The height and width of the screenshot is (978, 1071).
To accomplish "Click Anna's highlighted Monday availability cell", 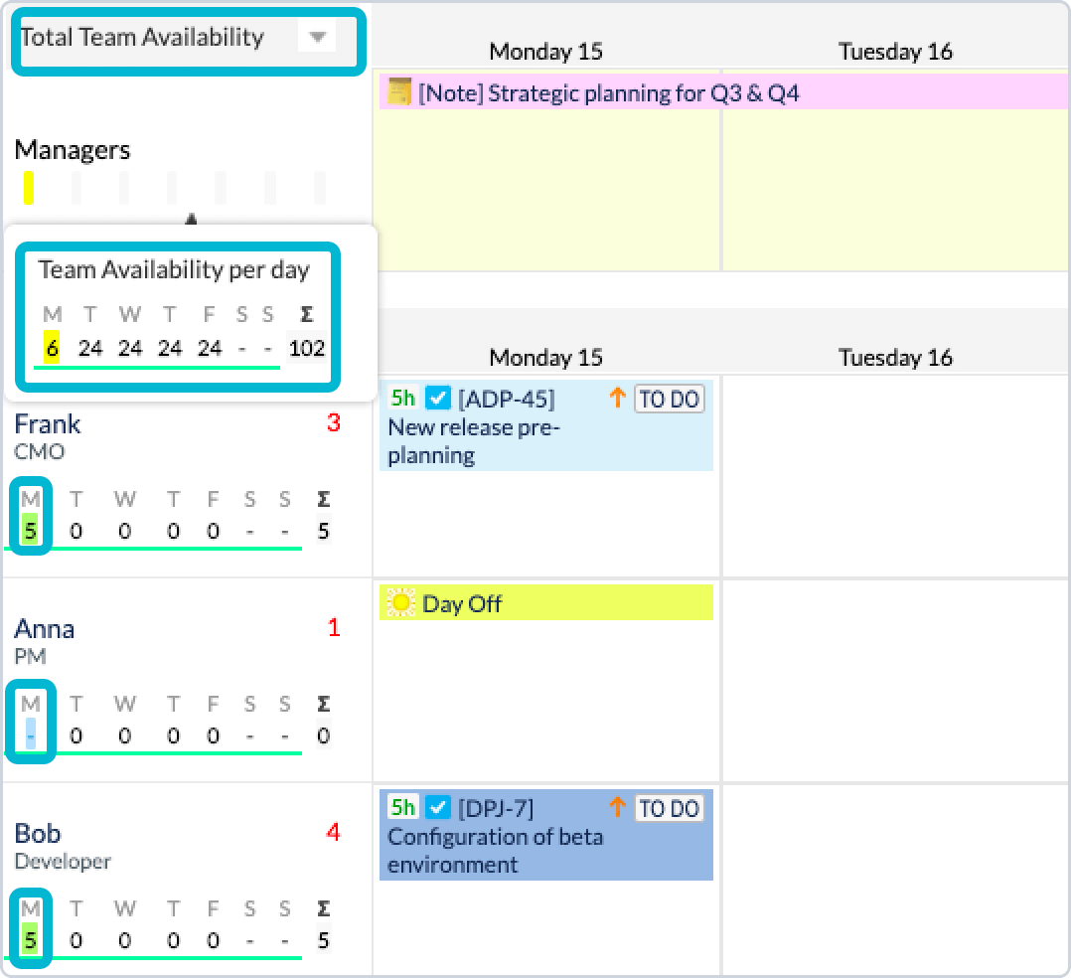I will point(31,736).
